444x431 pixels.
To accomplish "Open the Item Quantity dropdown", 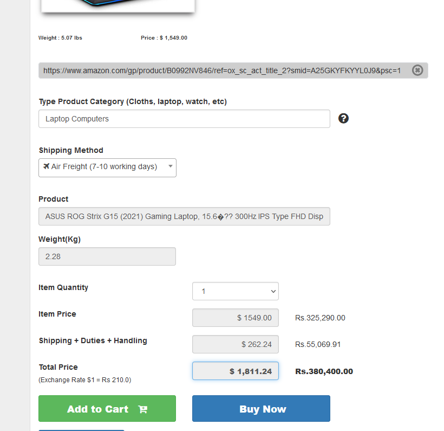I will (236, 291).
